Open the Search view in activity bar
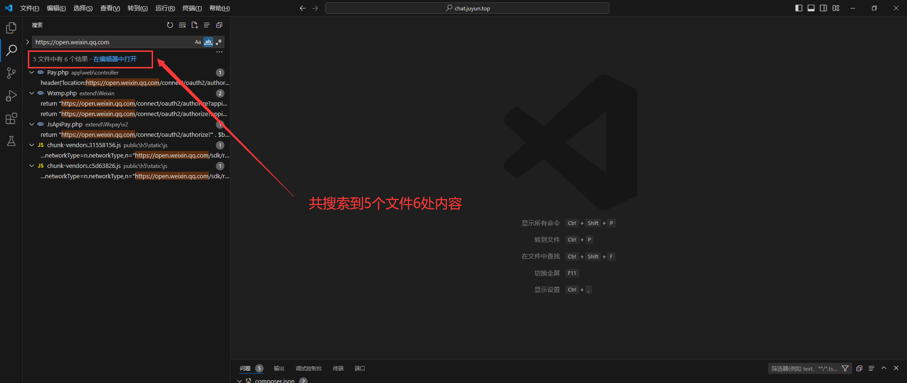907x383 pixels. click(x=11, y=50)
